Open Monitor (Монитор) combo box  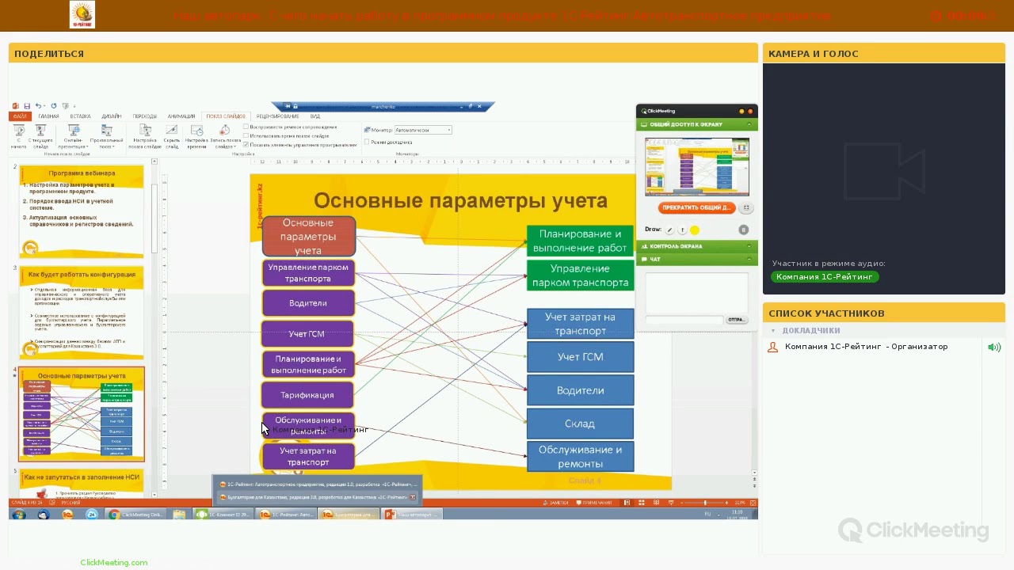point(423,130)
